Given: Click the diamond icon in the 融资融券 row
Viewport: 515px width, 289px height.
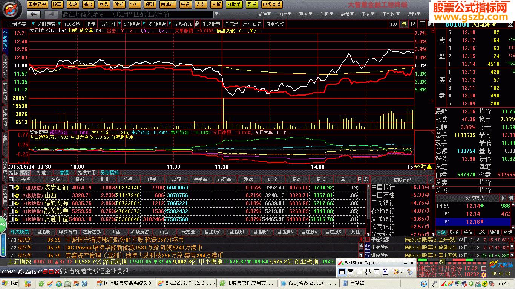Looking at the screenshot, I should point(17,211).
